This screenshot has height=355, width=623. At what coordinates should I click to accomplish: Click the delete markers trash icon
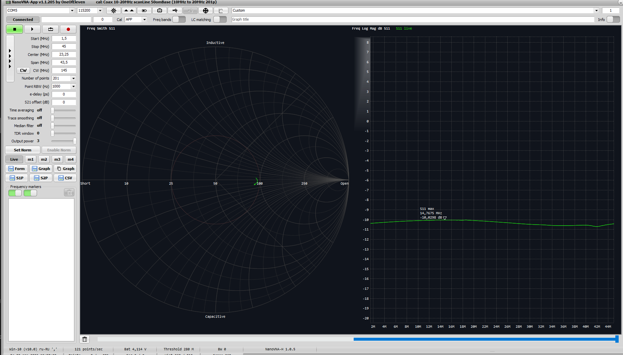[x=69, y=192]
